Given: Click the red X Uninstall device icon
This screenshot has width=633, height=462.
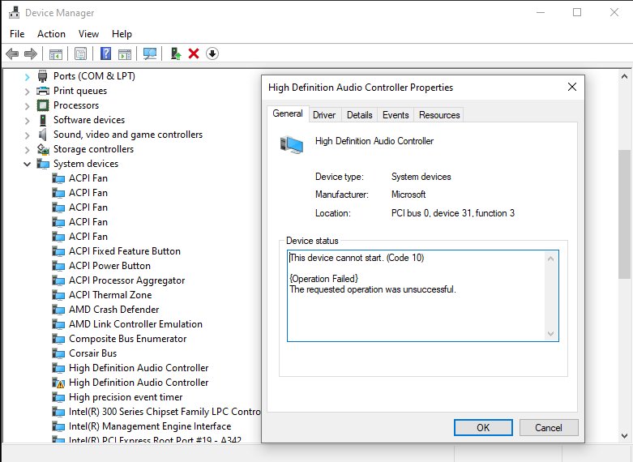Looking at the screenshot, I should [194, 53].
